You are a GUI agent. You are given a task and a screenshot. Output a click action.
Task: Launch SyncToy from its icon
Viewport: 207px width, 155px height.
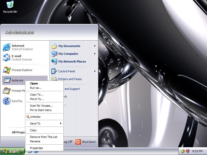(x=7, y=101)
